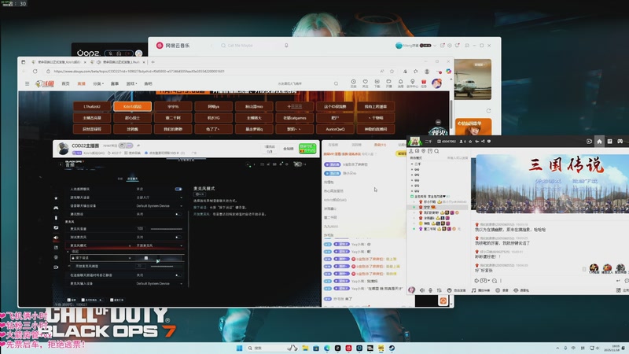Screen dimensions: 629x354
Task: Click the Douyu go-live (开播) icon
Action: 388,83
